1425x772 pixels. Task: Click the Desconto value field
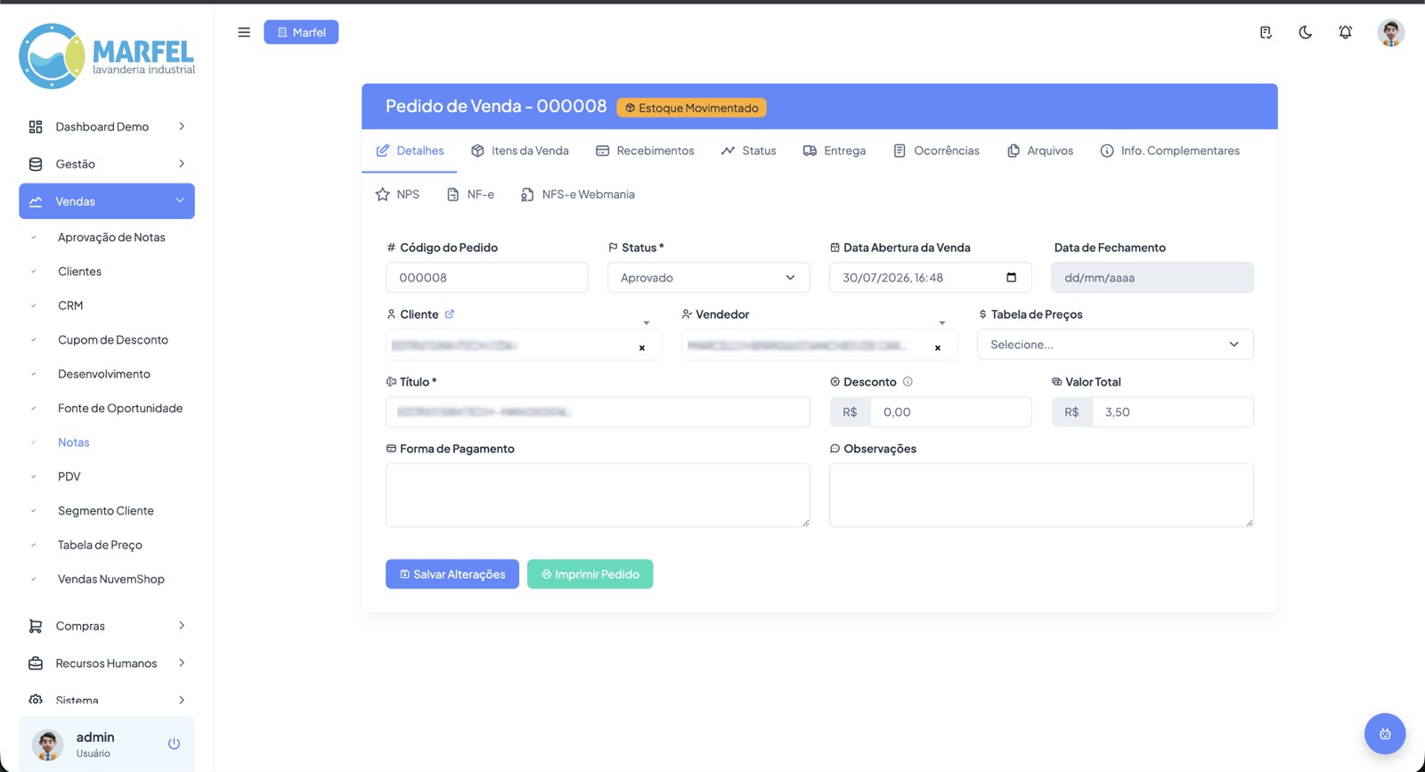[950, 412]
